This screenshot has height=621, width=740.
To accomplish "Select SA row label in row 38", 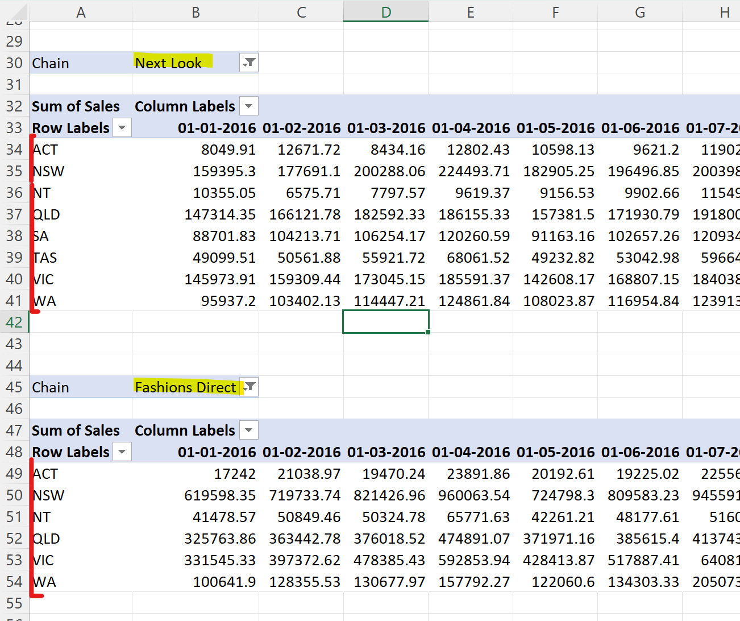I will pos(81,235).
